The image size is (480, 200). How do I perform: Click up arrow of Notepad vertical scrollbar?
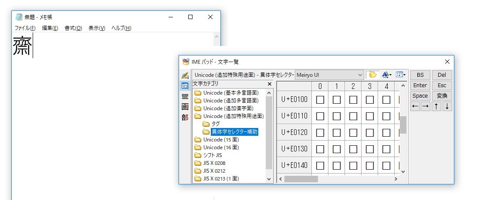(x=217, y=36)
